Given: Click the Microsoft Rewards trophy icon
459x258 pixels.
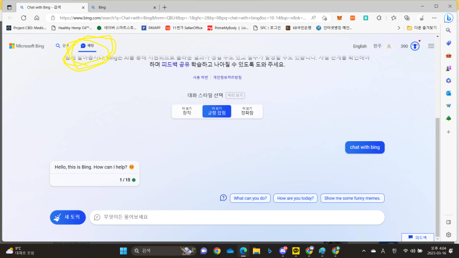Looking at the screenshot, I should click(415, 46).
